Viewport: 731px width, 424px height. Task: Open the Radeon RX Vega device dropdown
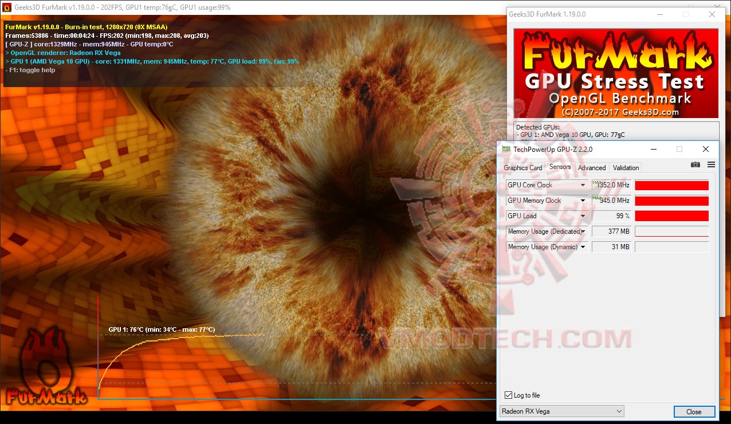pos(561,411)
